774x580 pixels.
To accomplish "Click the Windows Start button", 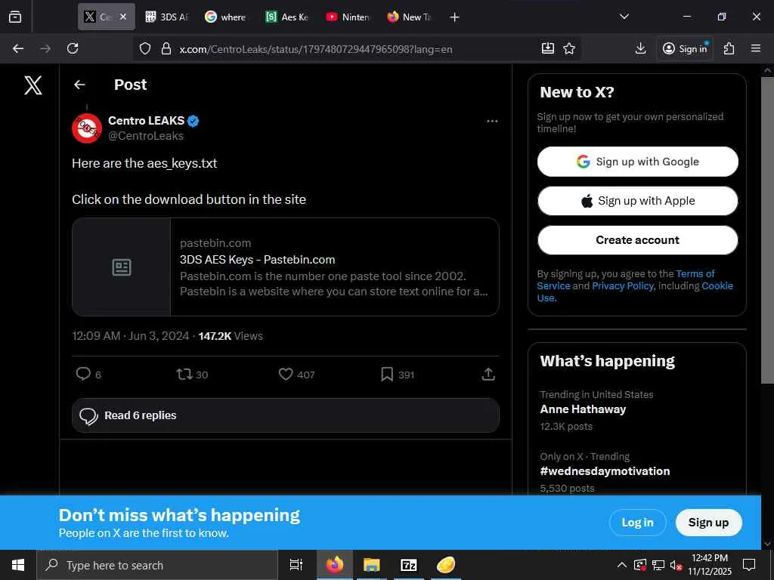I will (18, 565).
